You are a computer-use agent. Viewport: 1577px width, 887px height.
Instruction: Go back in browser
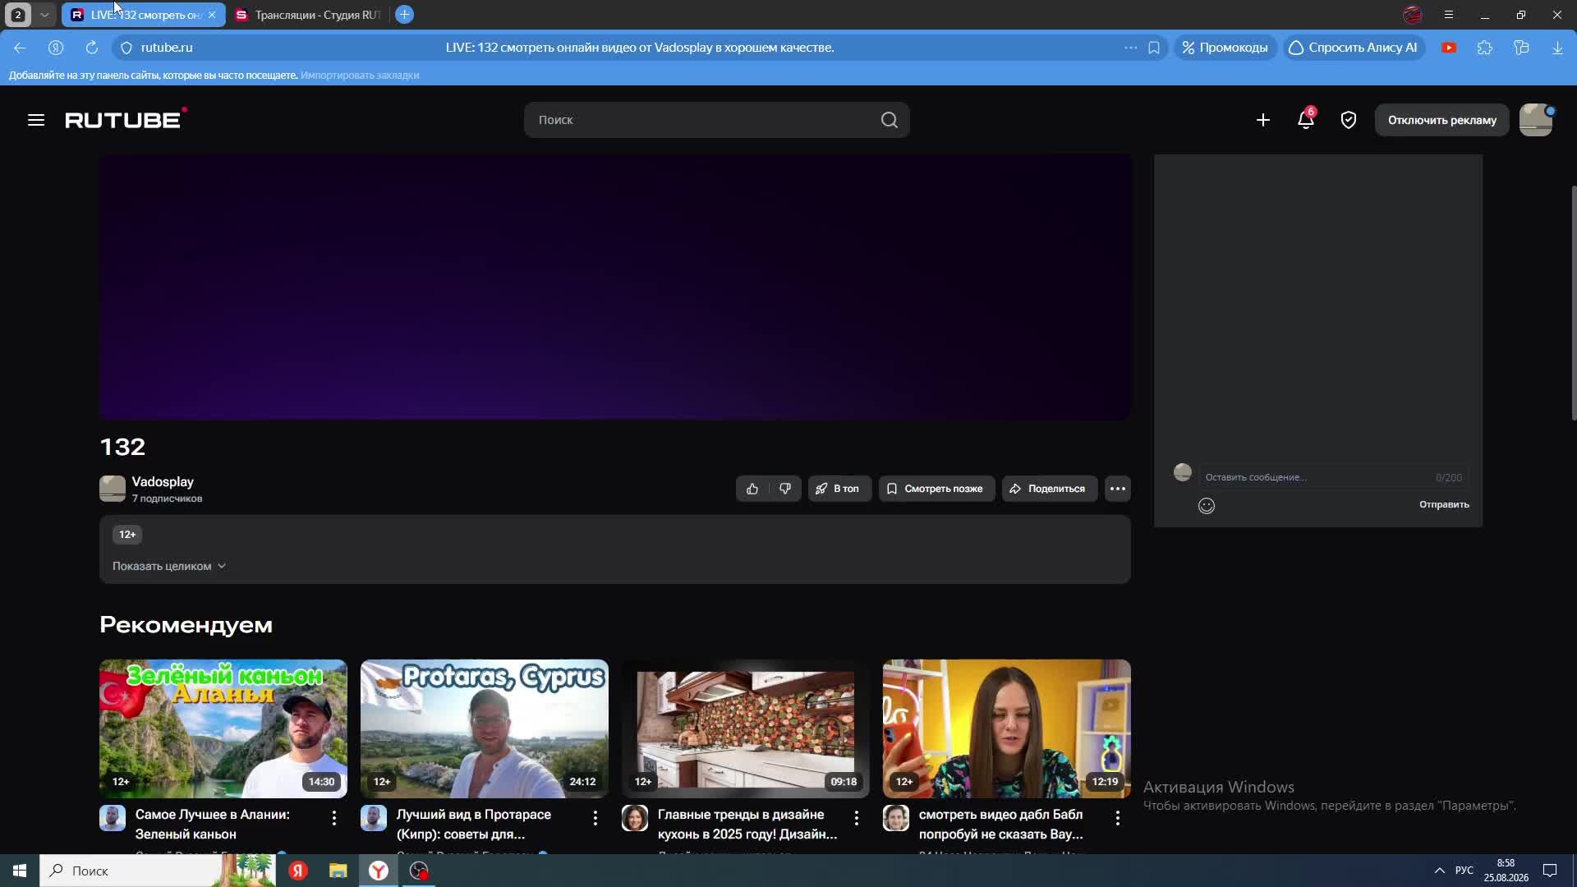click(20, 48)
